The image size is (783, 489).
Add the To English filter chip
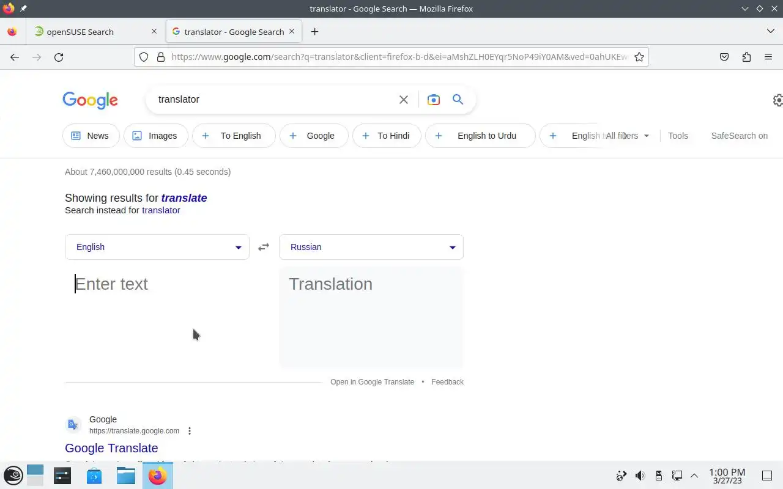[x=234, y=136]
